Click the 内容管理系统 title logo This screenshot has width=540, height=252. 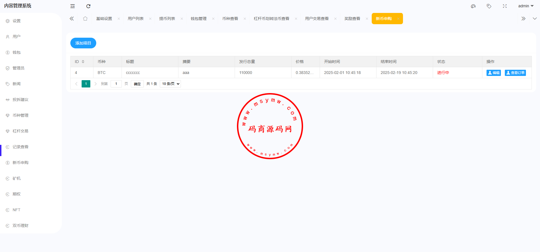[18, 6]
